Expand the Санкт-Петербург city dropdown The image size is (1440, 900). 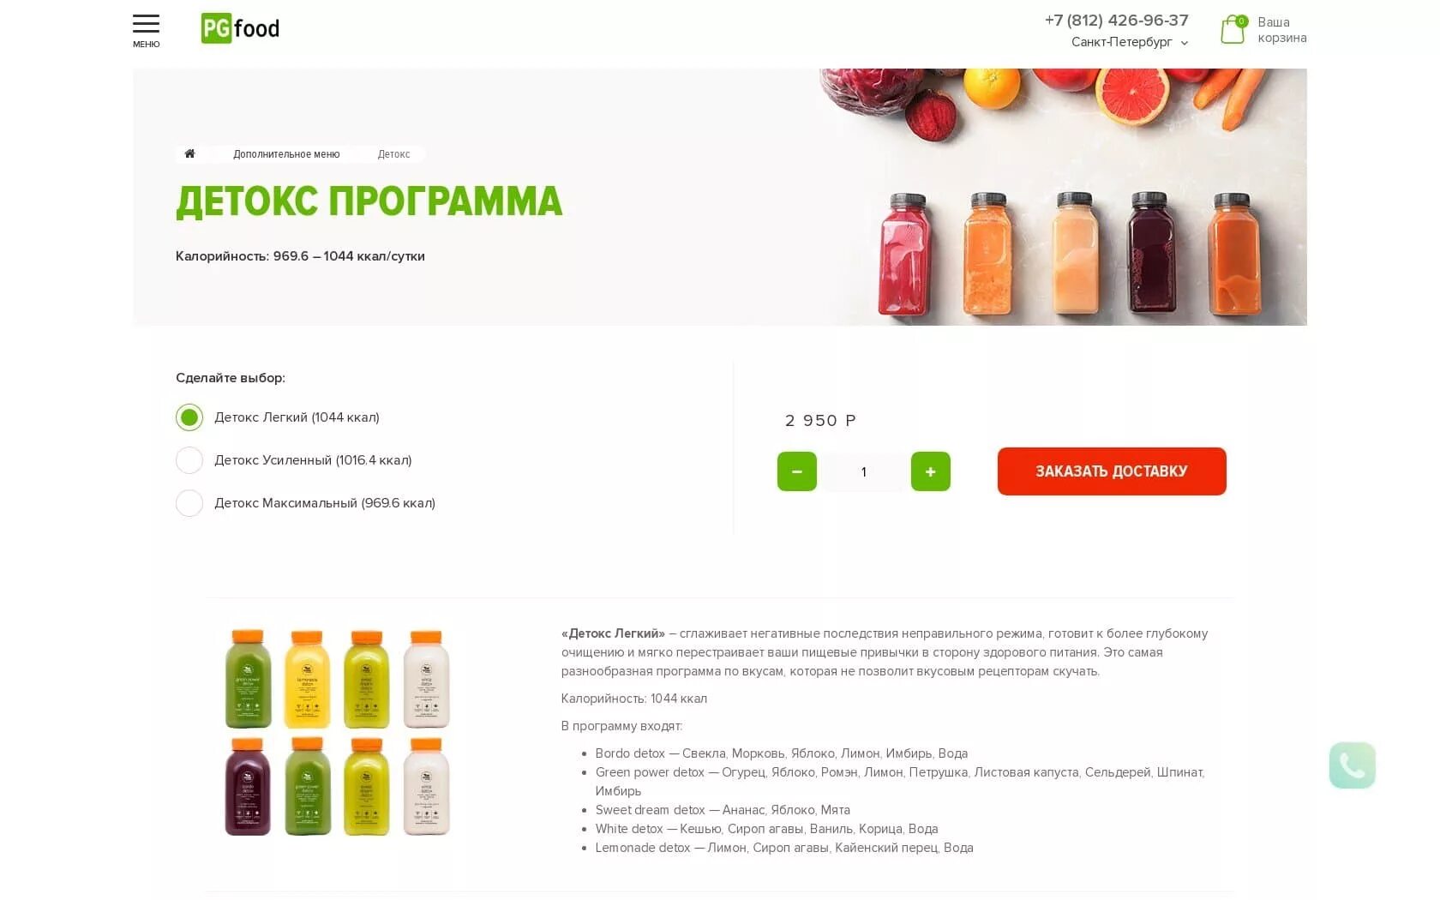(1129, 42)
